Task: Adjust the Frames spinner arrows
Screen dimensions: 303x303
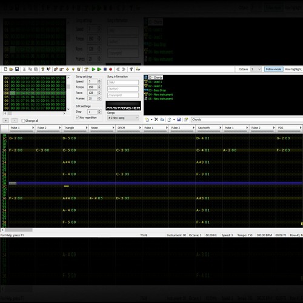Action: [x=99, y=99]
